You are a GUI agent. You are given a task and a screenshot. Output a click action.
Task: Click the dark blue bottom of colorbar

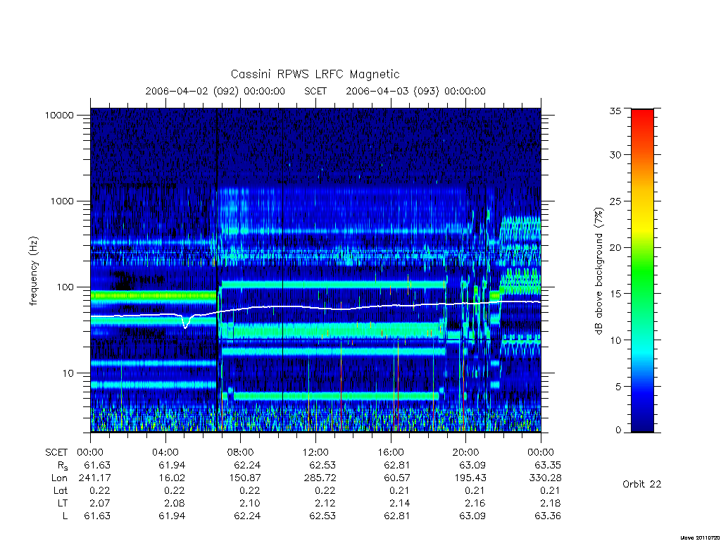642,425
